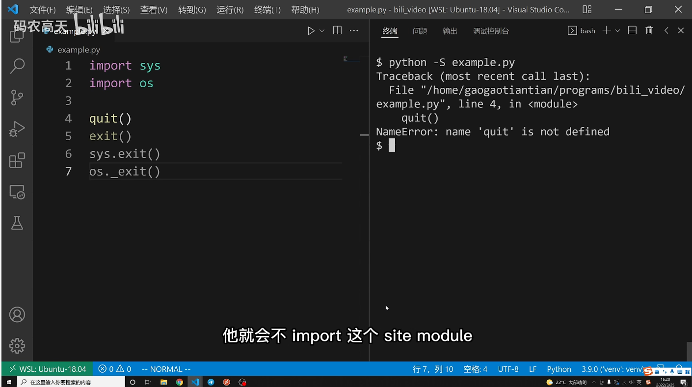Open the 终端(T) menu
The width and height of the screenshot is (692, 387).
[x=267, y=9]
